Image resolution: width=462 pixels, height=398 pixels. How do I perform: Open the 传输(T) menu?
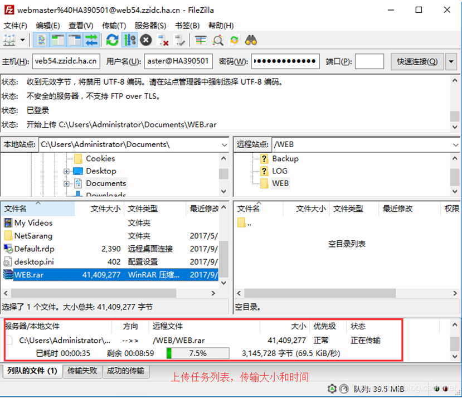click(x=114, y=26)
